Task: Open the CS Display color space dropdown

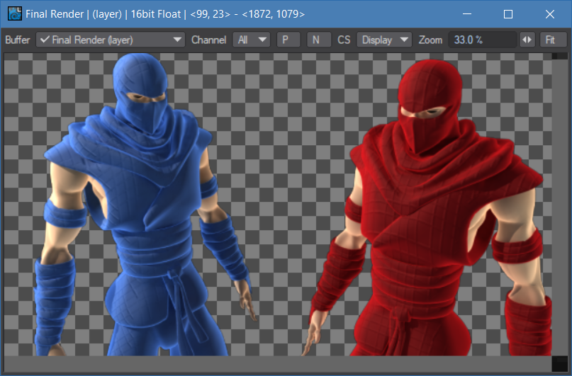Action: point(384,40)
